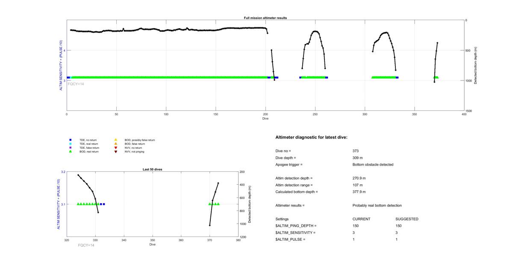This screenshot has width=513, height=266.
Task: Click the '$ALTIM_PING_DEPTH =' label
Action: click(x=296, y=226)
